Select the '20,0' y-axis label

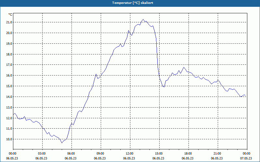(9, 33)
